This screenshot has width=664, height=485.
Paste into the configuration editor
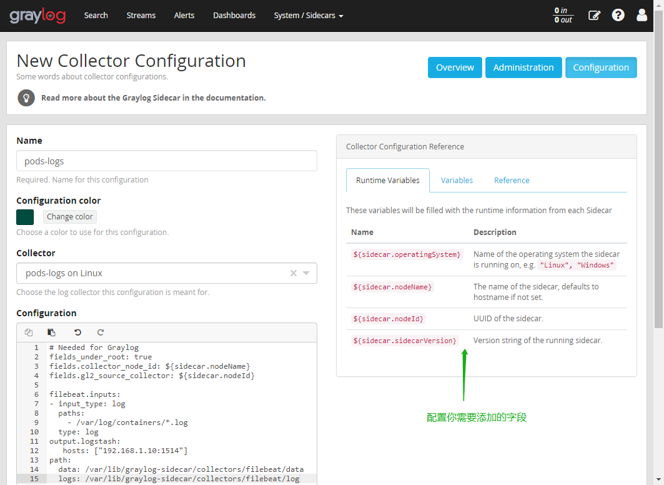[51, 332]
